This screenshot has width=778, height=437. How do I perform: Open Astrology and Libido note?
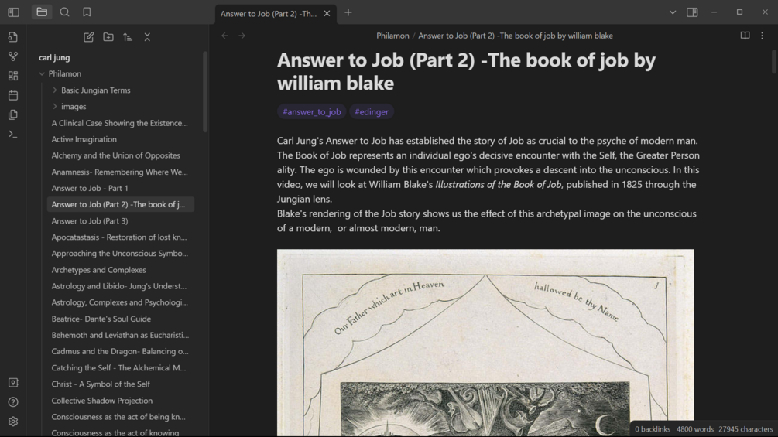click(x=119, y=286)
